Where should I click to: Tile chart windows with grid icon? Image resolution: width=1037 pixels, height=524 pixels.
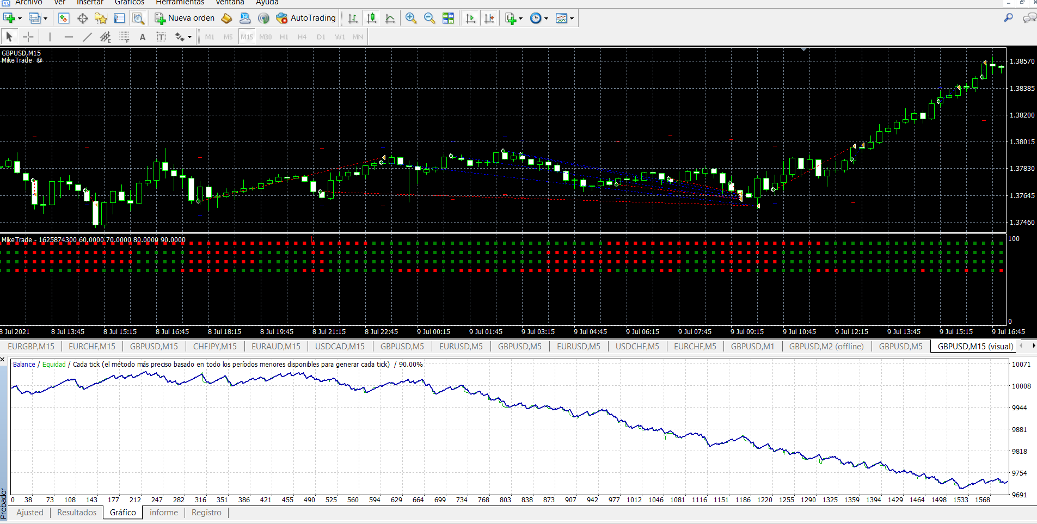(x=448, y=18)
